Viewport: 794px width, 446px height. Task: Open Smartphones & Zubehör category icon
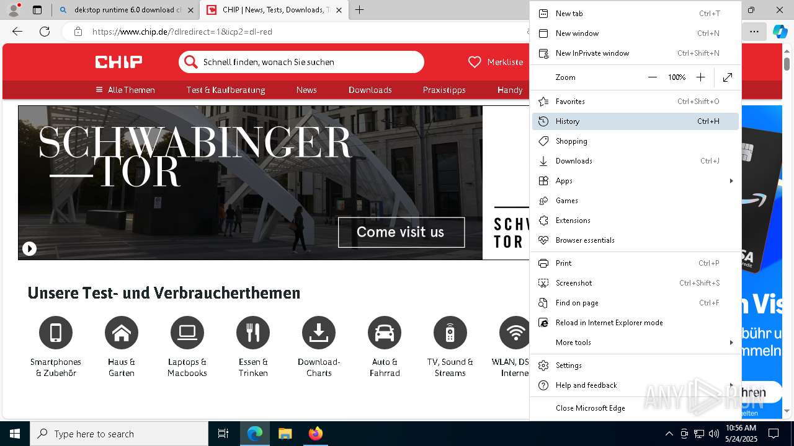[56, 333]
